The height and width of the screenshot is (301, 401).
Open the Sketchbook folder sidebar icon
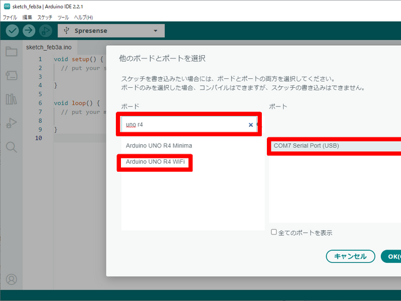11,51
